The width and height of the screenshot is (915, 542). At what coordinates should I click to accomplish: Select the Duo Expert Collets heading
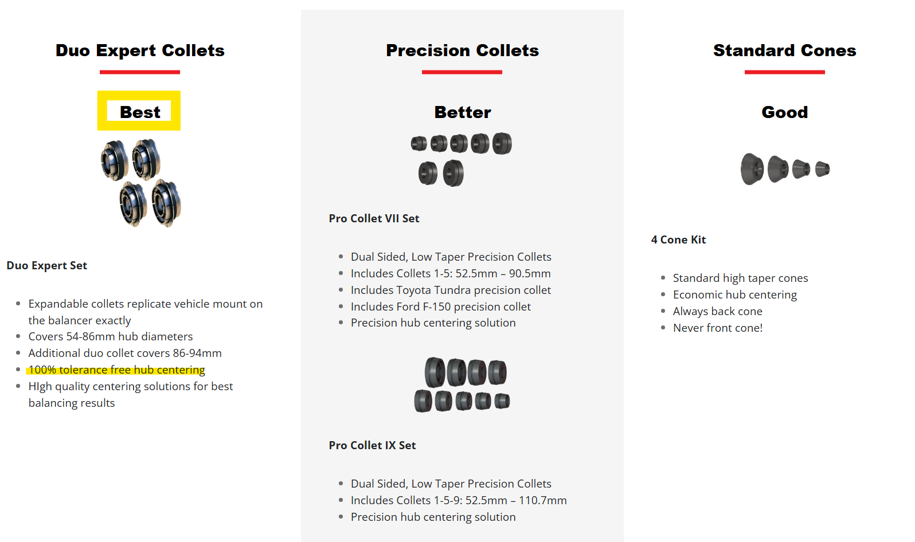pos(140,50)
